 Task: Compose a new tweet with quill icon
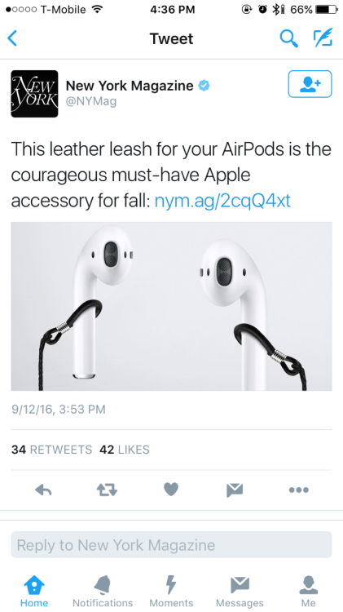coord(323,38)
